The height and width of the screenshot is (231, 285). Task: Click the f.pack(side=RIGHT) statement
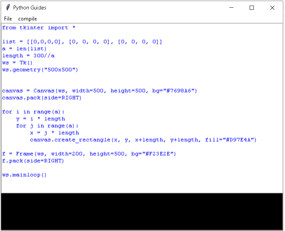point(33,161)
